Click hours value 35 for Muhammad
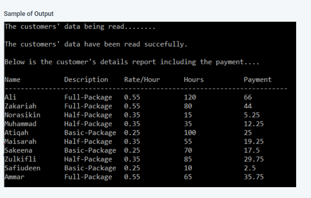The image size is (311, 198). pyautogui.click(x=188, y=124)
